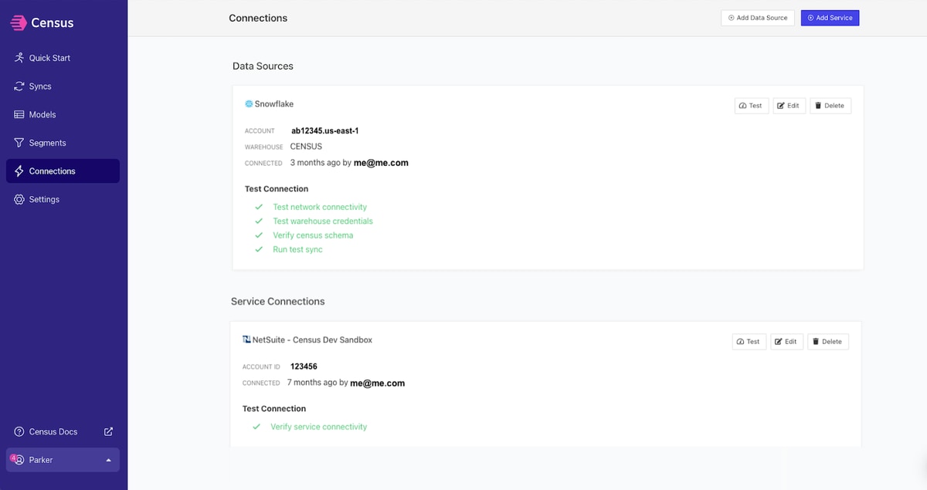Click the Census logo icon
Viewport: 927px width, 490px height.
tap(18, 22)
